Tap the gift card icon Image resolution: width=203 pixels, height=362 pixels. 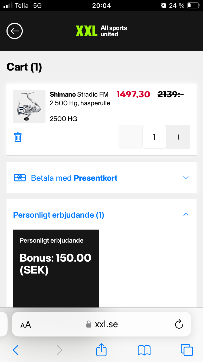[x=20, y=178]
